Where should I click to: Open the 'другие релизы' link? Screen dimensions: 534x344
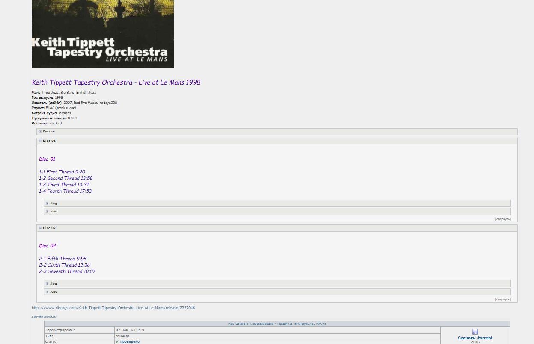(44, 317)
